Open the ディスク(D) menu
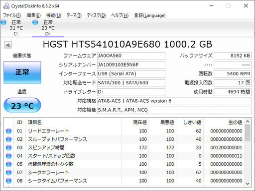Screen dimensions: 255x191 pos(96,15)
